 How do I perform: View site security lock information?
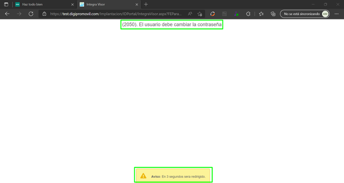45,14
